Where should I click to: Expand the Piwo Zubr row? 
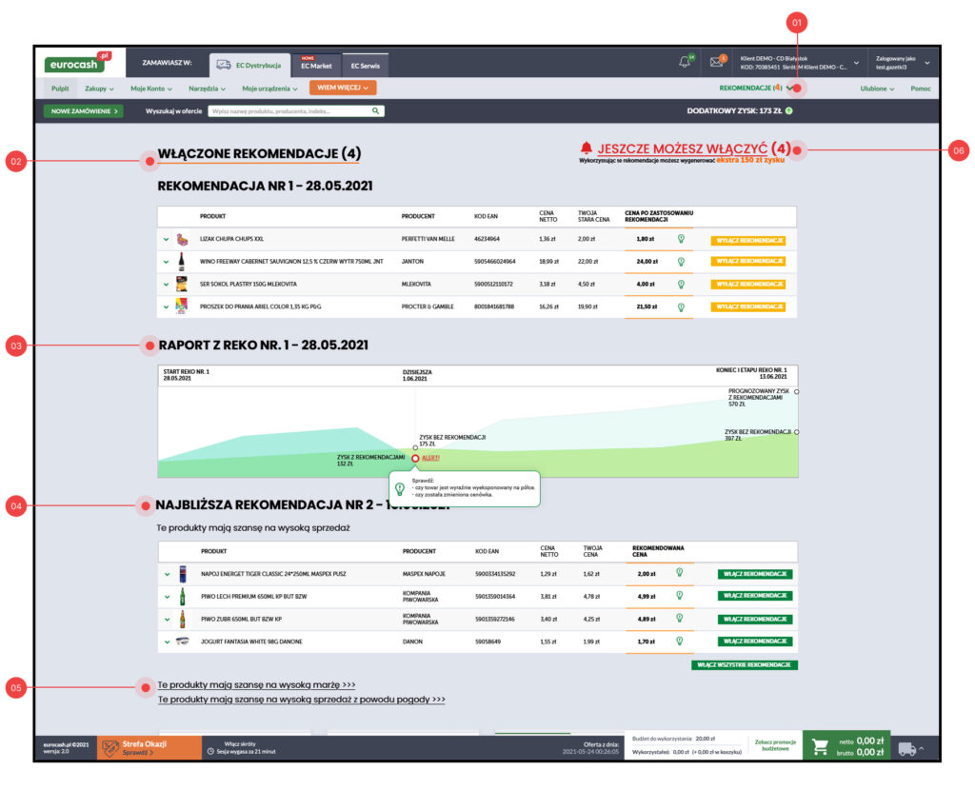pyautogui.click(x=168, y=619)
